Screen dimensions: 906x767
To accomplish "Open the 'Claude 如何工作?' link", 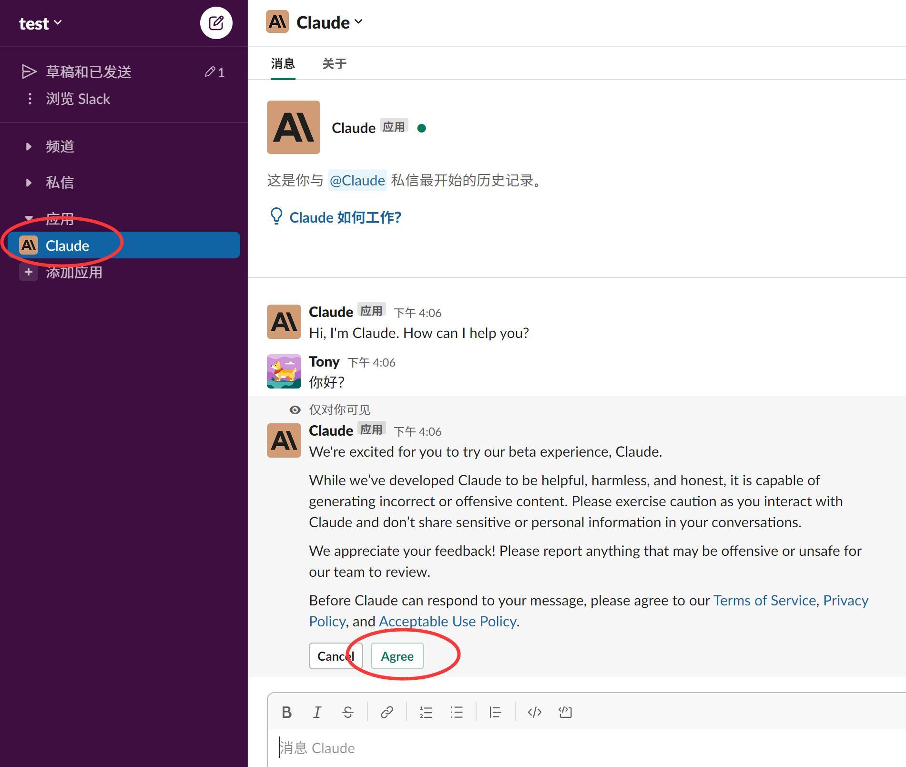I will tap(346, 217).
